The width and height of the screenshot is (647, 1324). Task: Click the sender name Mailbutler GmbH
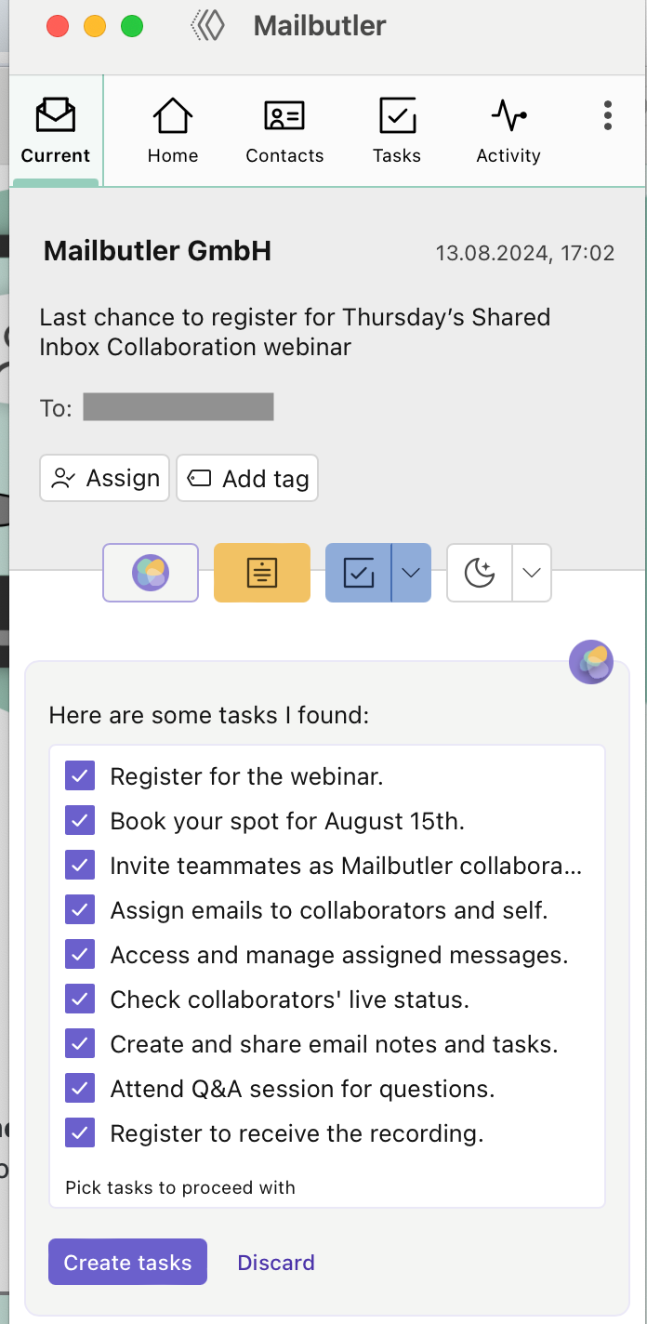pyautogui.click(x=158, y=251)
